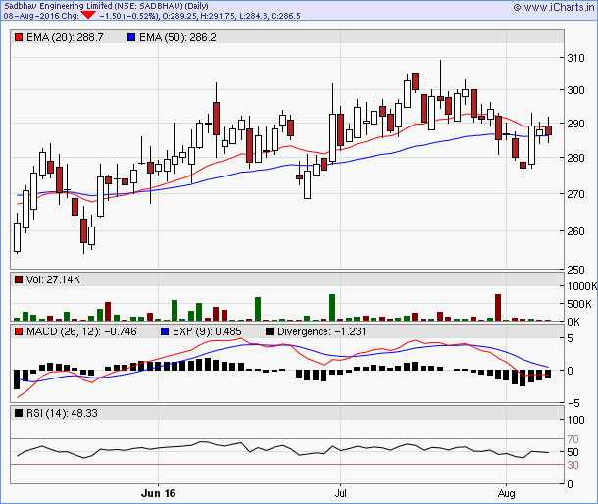The height and width of the screenshot is (504, 598).
Task: Click the black Divergence legend swatch
Action: coord(270,332)
